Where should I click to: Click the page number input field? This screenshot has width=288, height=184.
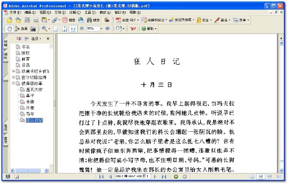[132, 176]
